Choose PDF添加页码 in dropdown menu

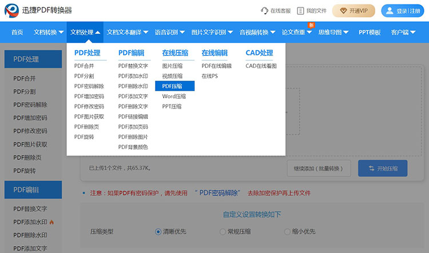click(x=133, y=127)
